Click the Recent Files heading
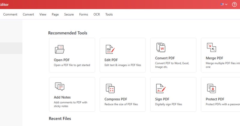The image size is (240, 126). [x=60, y=118]
